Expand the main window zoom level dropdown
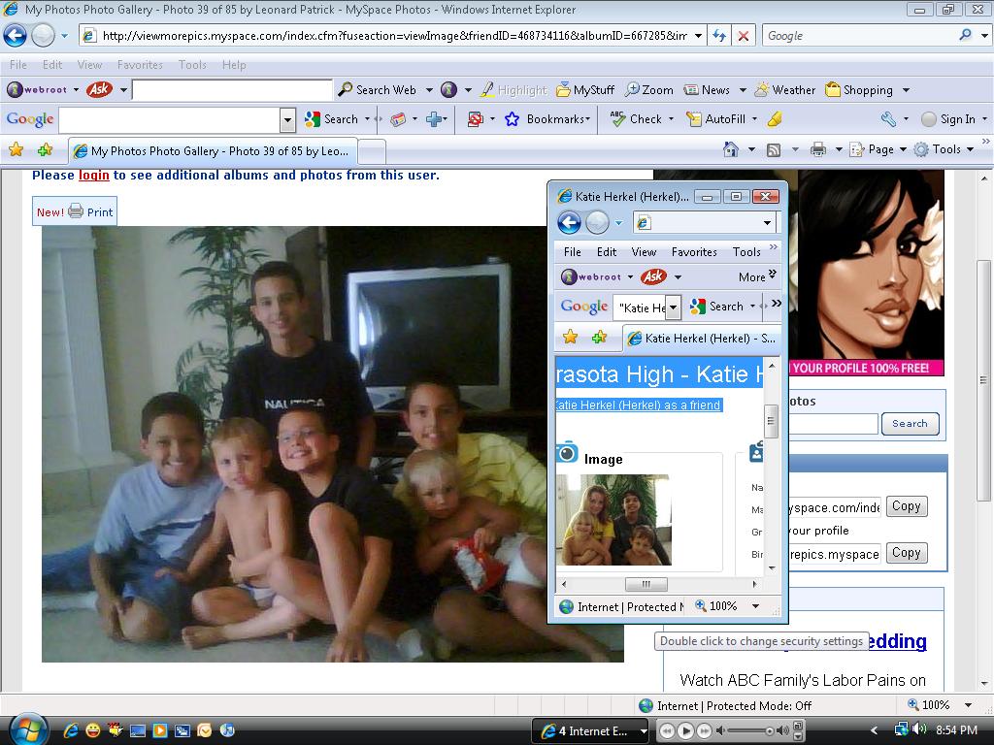The image size is (994, 745). click(967, 705)
